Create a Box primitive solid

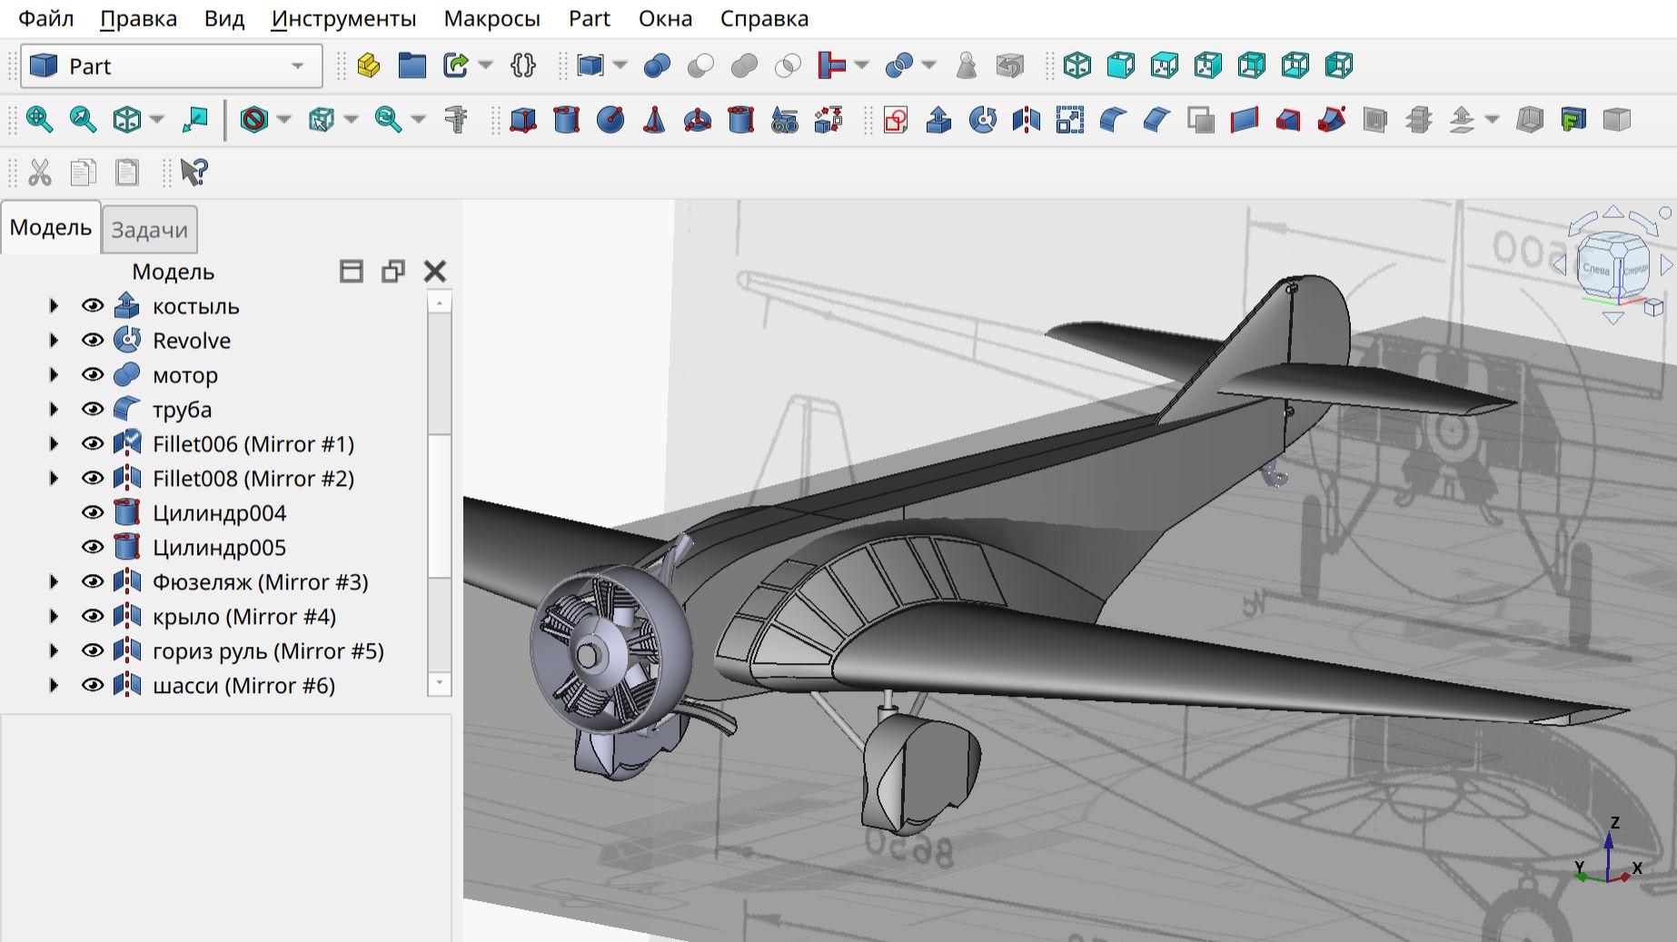(x=523, y=119)
